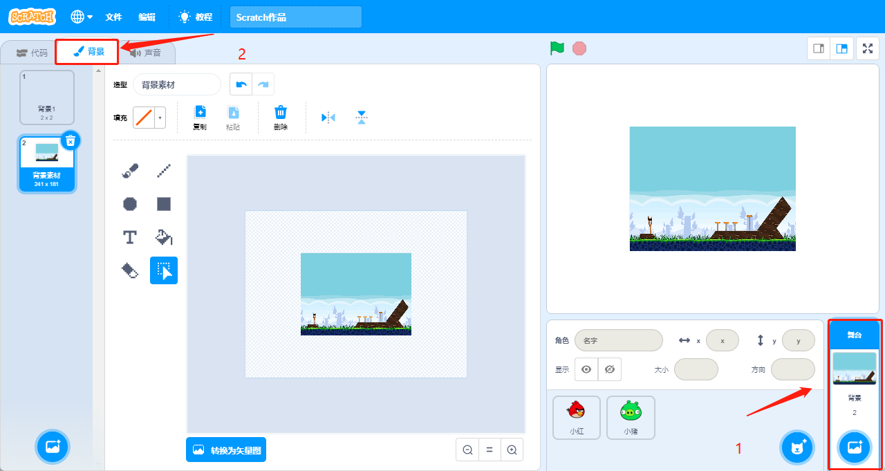Select the 背景素材 backdrop thumbnail
885x471 pixels.
tap(47, 163)
